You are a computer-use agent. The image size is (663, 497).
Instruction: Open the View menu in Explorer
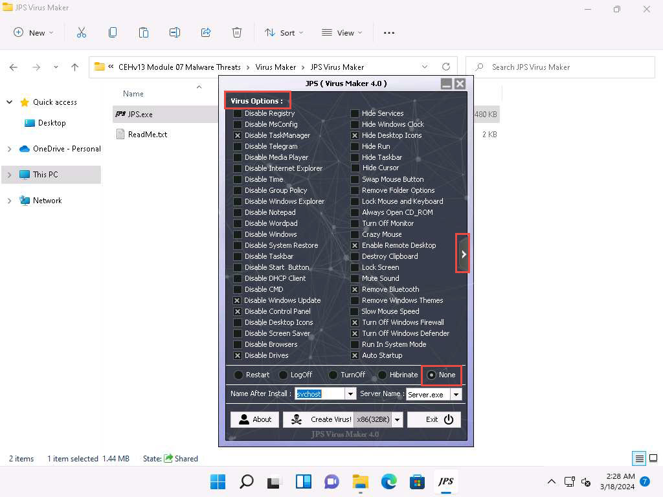341,32
